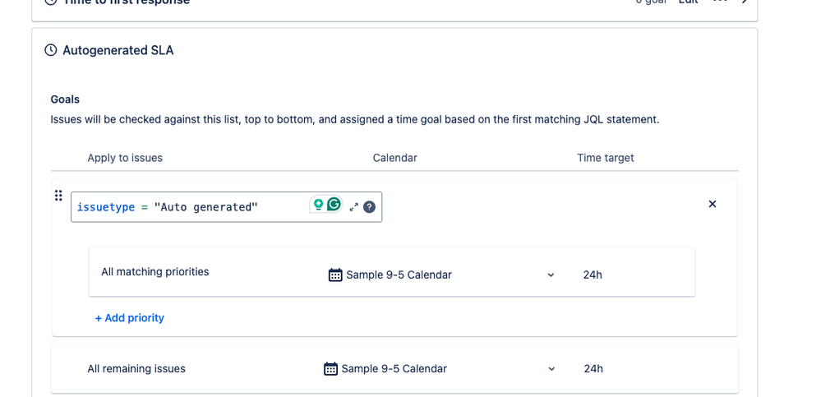Click the drag handle beside the JQL goal

(x=58, y=196)
